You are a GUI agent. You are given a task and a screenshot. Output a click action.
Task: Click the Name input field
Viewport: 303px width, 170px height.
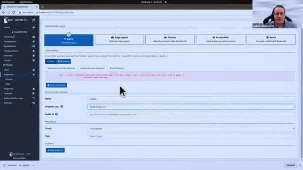tap(191, 99)
